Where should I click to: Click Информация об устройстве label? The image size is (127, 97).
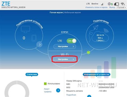[96, 74]
